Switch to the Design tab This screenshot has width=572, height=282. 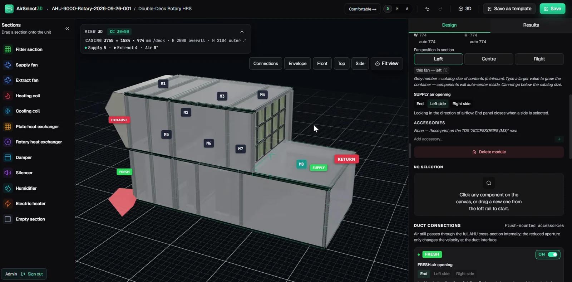click(449, 25)
